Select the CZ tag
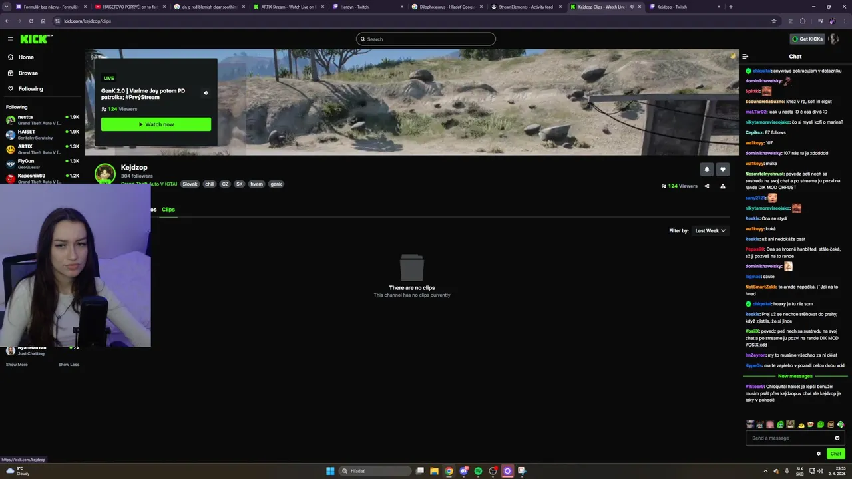 (x=226, y=184)
